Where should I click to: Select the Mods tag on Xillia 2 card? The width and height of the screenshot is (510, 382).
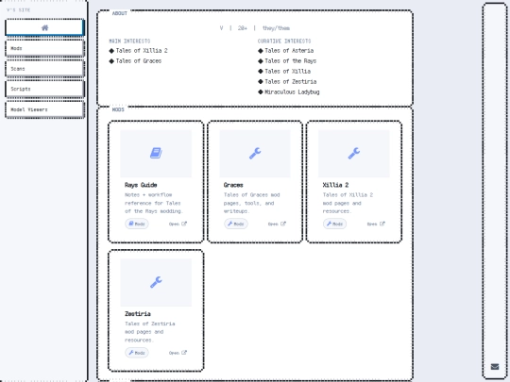click(x=334, y=224)
